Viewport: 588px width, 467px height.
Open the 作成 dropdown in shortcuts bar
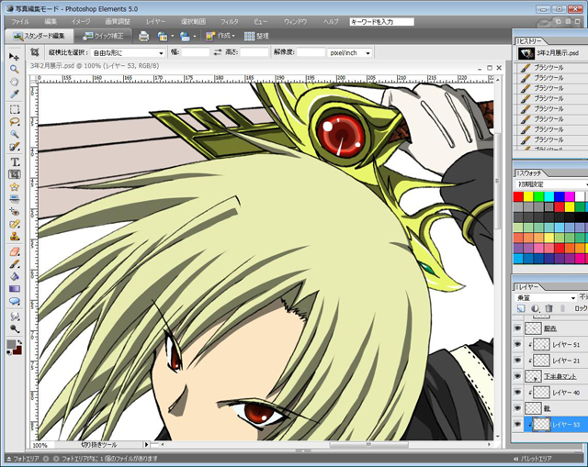click(220, 36)
